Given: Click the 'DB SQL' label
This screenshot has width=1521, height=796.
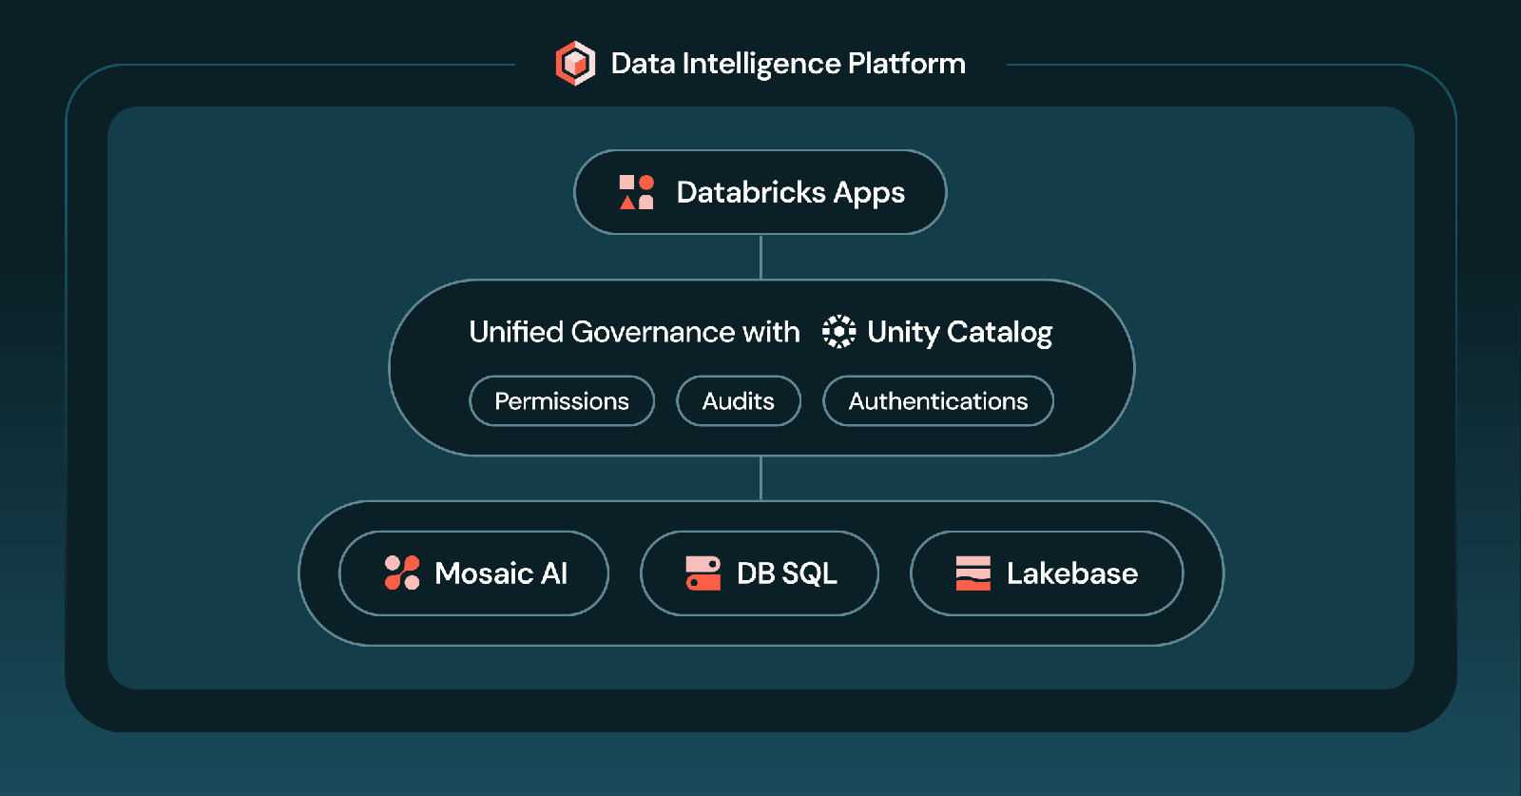Looking at the screenshot, I should [x=787, y=573].
